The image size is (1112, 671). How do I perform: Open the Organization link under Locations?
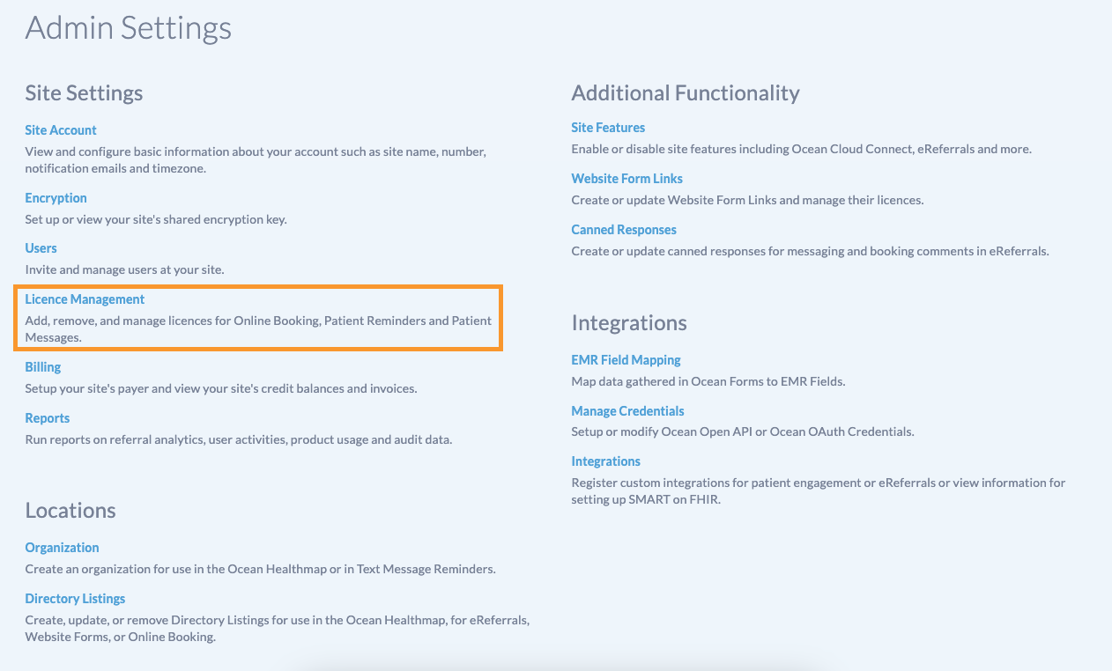click(62, 548)
